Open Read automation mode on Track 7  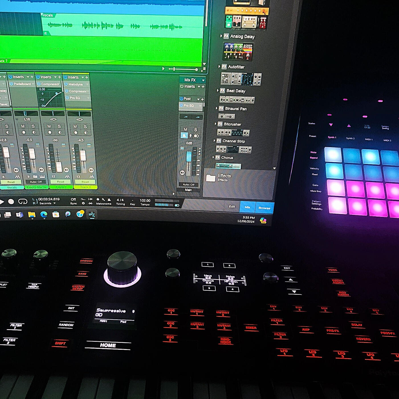[x=60, y=182]
